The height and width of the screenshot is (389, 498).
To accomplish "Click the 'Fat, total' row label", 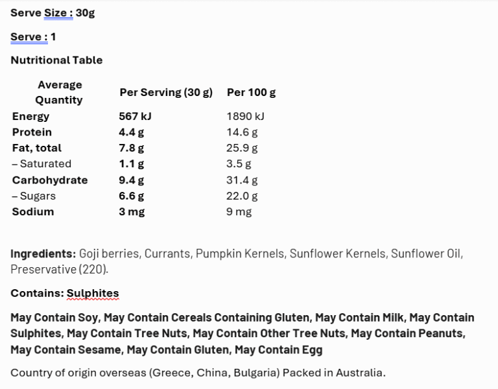I will click(x=37, y=148).
